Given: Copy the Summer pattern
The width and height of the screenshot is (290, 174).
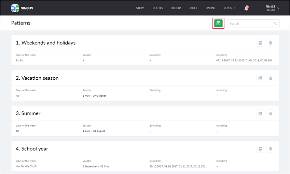Looking at the screenshot, I should 260,113.
